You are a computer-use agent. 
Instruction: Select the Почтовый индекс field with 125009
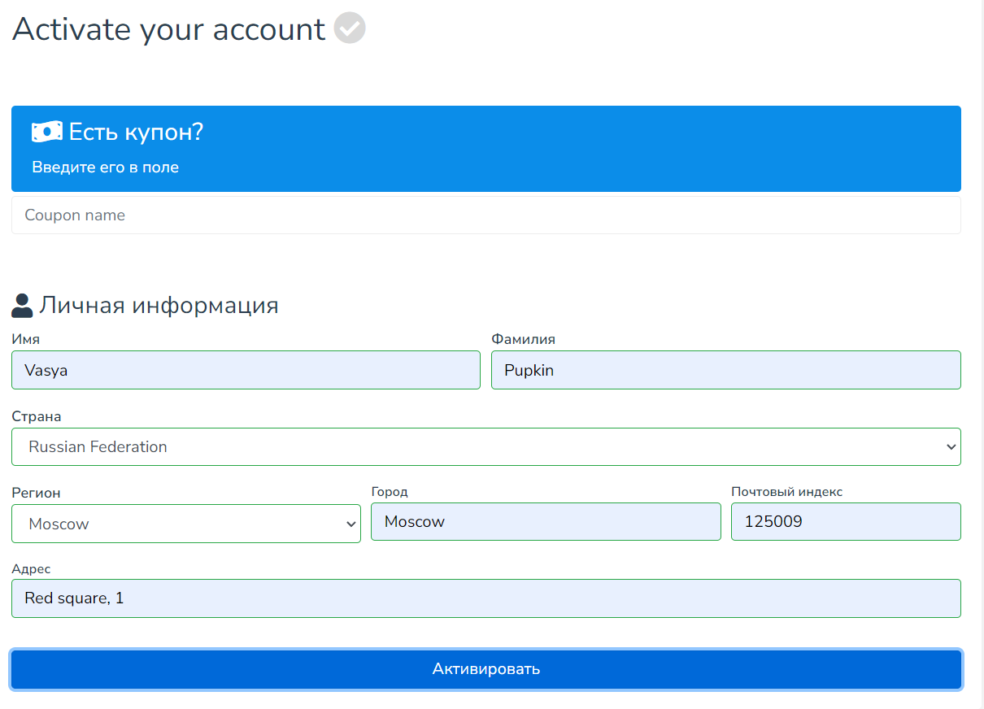coord(845,522)
